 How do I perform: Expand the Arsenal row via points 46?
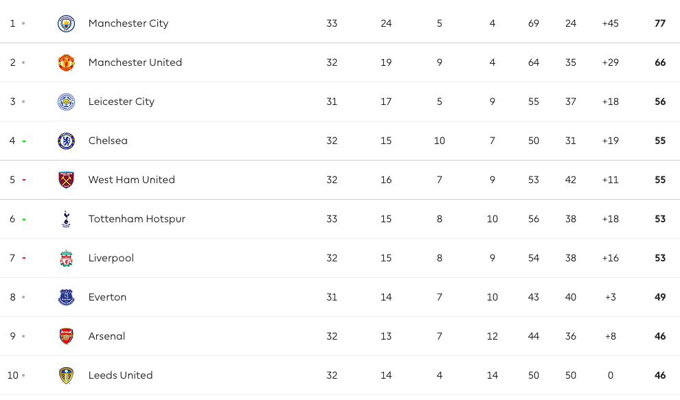coord(660,336)
